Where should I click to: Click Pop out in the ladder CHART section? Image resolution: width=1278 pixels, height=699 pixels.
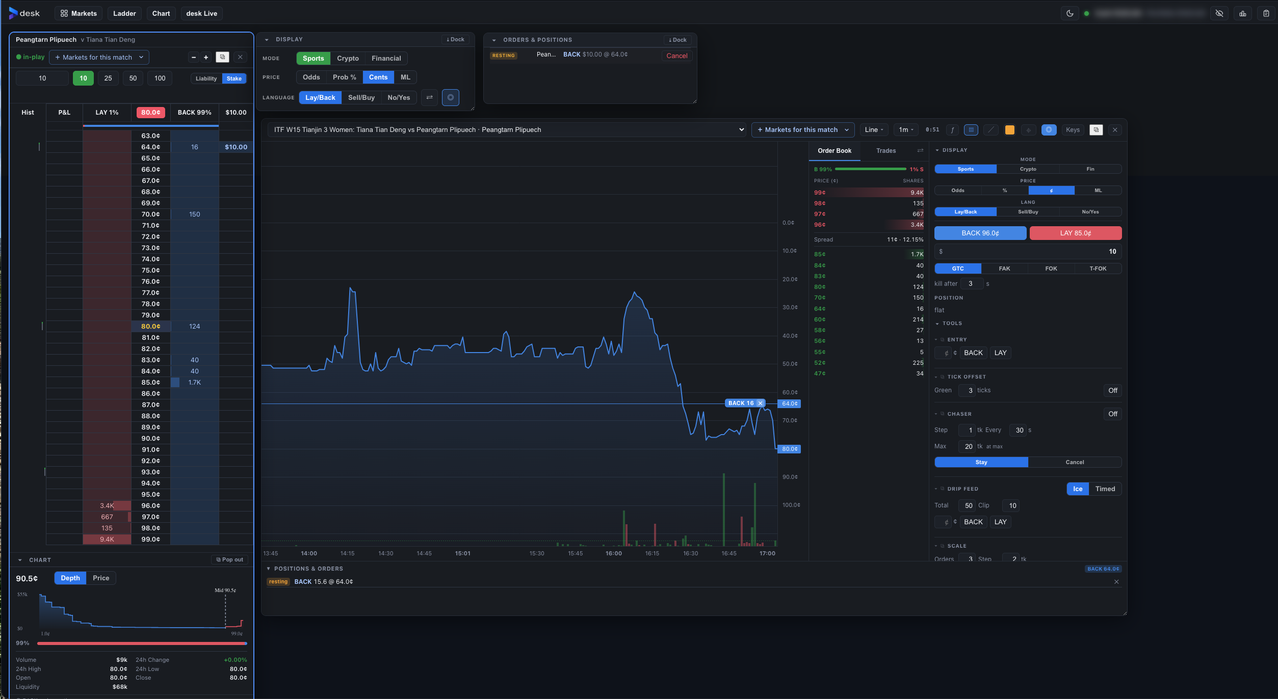tap(230, 559)
